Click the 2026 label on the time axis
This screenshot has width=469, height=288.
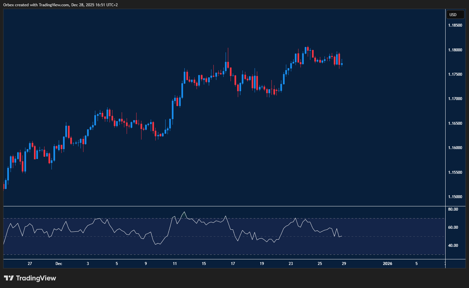(x=387, y=264)
